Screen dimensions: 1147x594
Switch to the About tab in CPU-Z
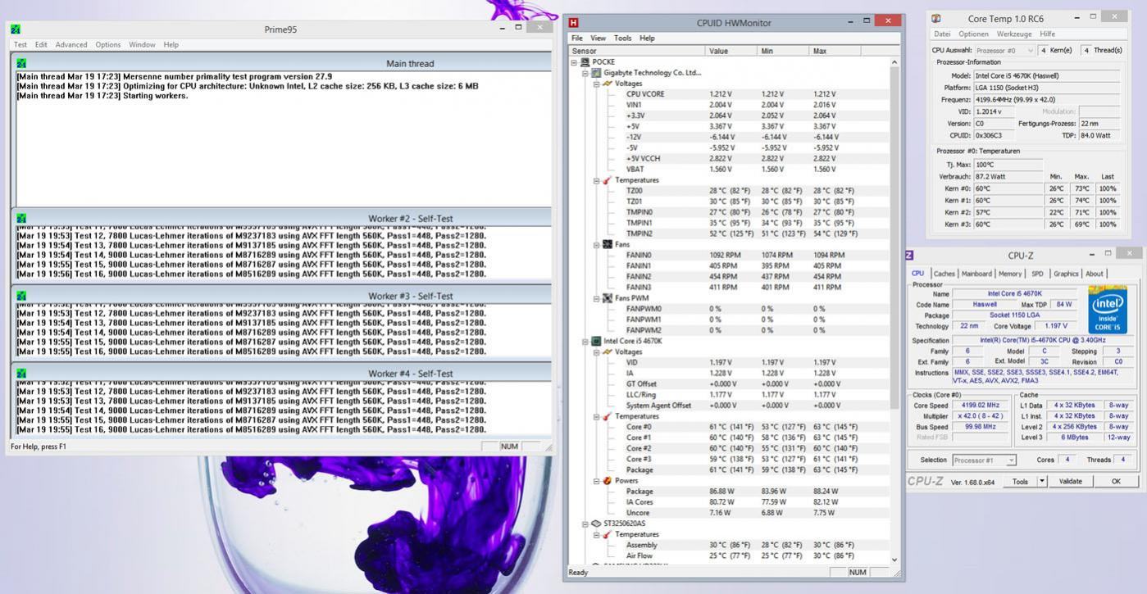(1095, 274)
